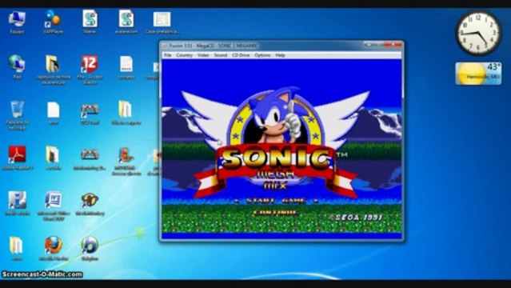
Task: Select the media player shortcut beside Equipo
Action: click(53, 22)
